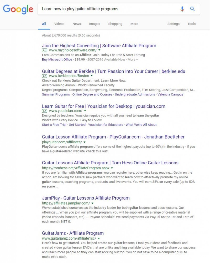The image size is (210, 263).
Task: Open JamPlay Guitar Lessons Affiliate Program result
Action: tap(86, 198)
